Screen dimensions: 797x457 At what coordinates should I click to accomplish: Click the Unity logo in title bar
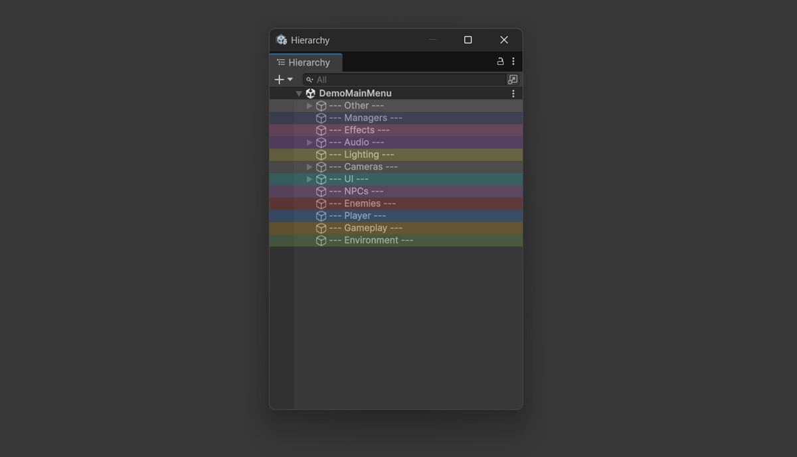(x=282, y=40)
